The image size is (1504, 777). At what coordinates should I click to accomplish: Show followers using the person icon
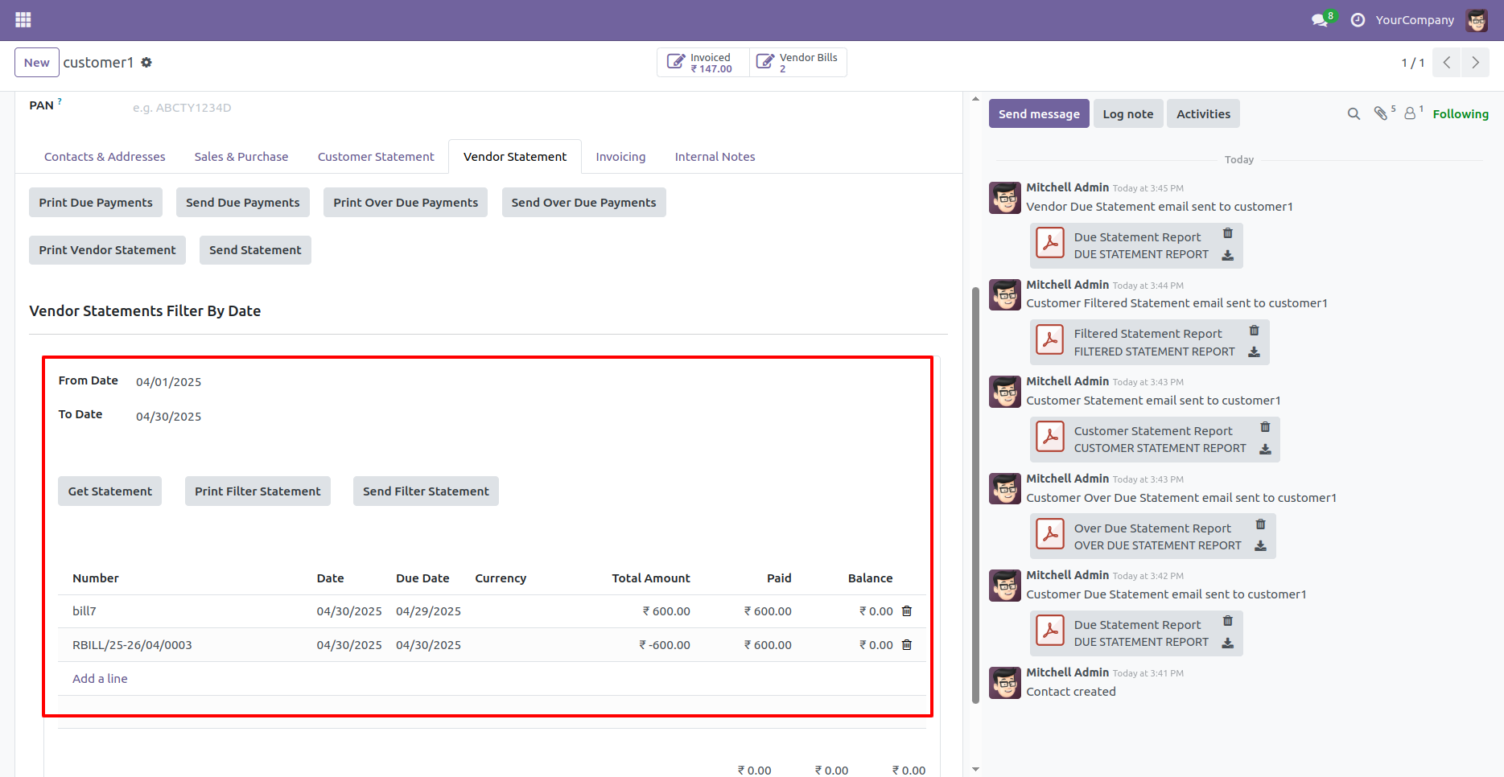coord(1411,113)
